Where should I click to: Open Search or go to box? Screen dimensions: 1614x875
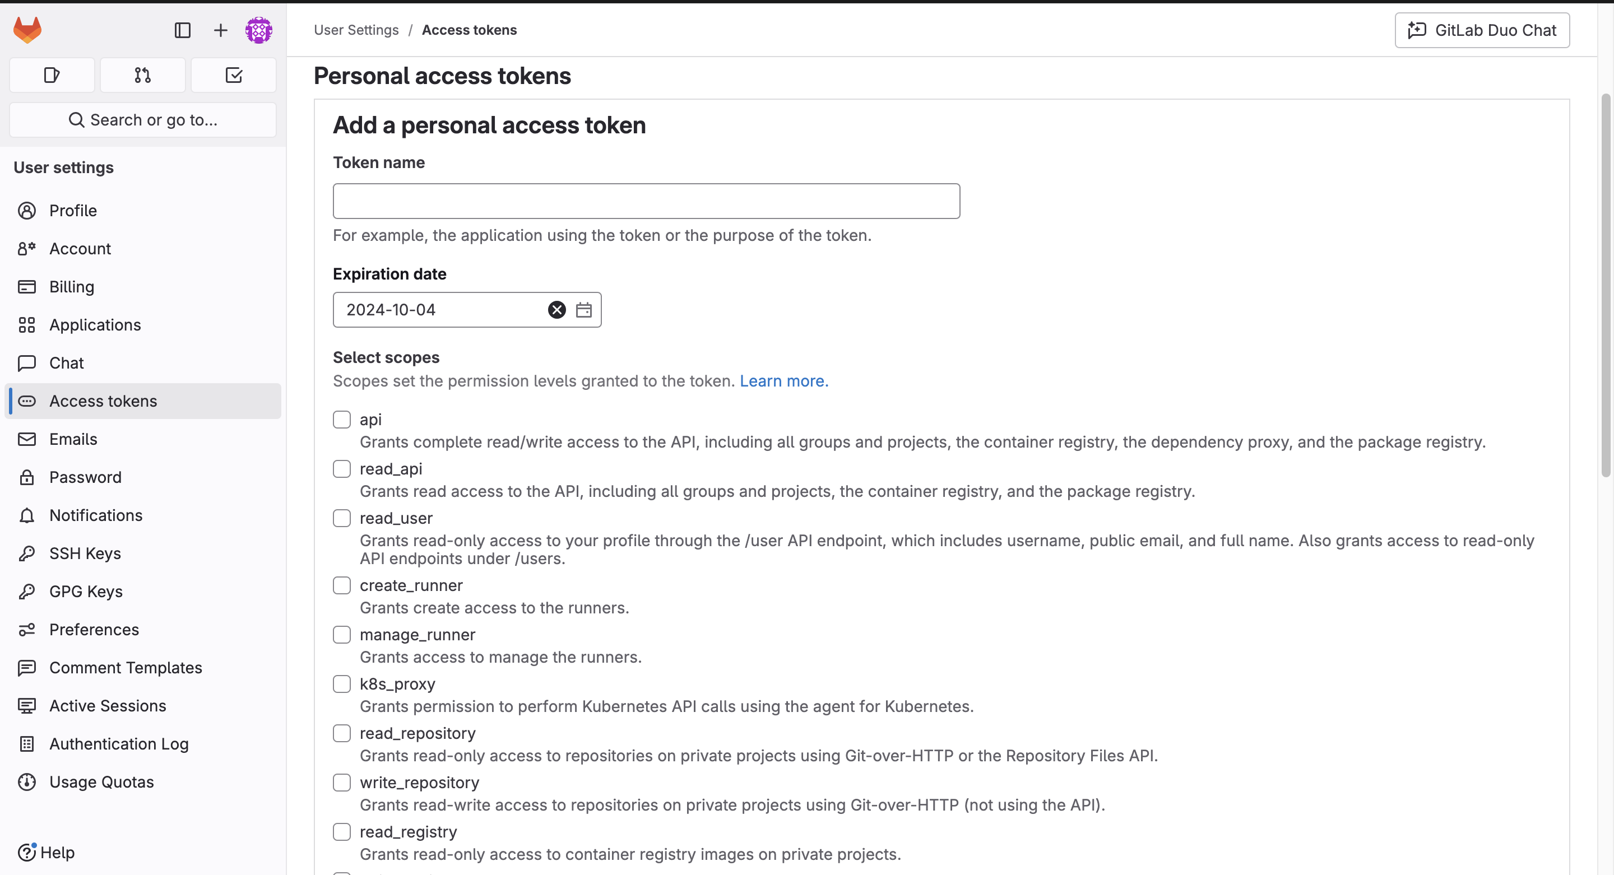tap(143, 120)
